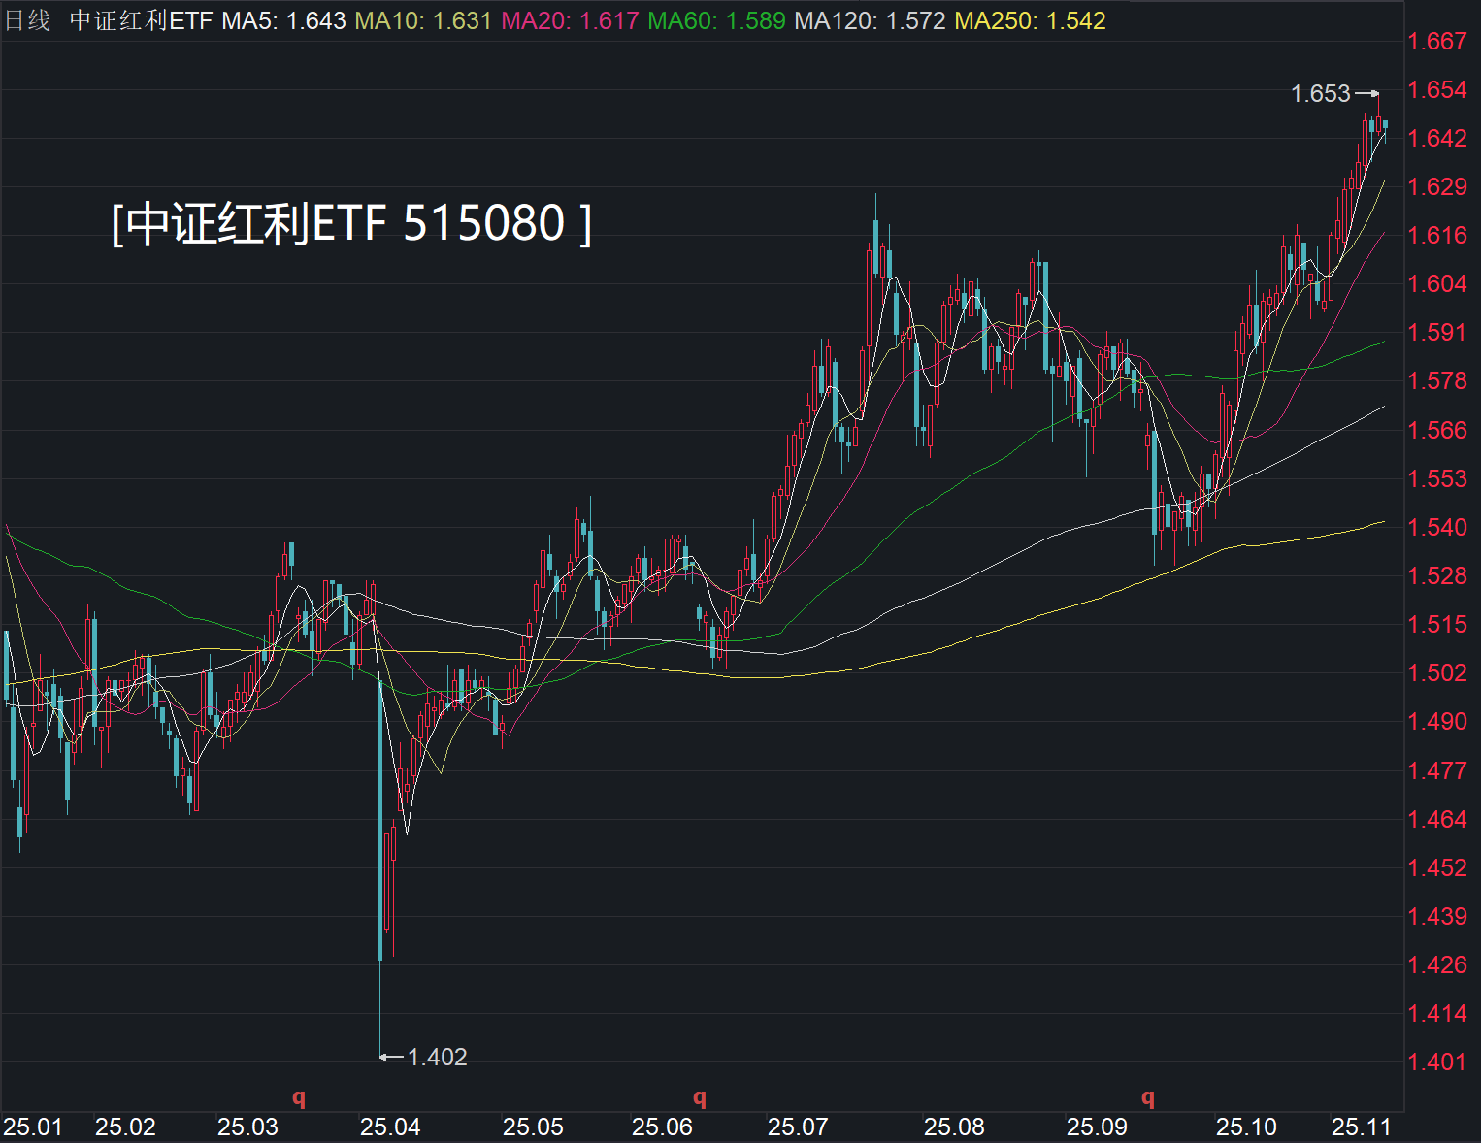Click the red q marker near 25.09
Screen dimensions: 1481x1143
(x=1148, y=1097)
